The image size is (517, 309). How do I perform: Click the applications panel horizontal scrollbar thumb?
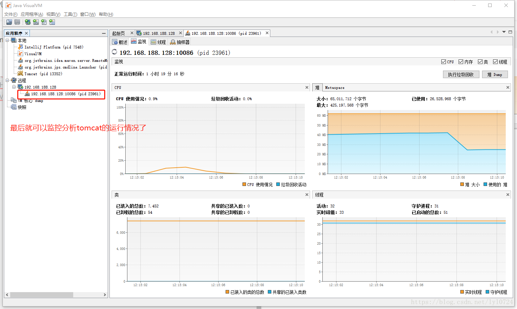pos(42,295)
